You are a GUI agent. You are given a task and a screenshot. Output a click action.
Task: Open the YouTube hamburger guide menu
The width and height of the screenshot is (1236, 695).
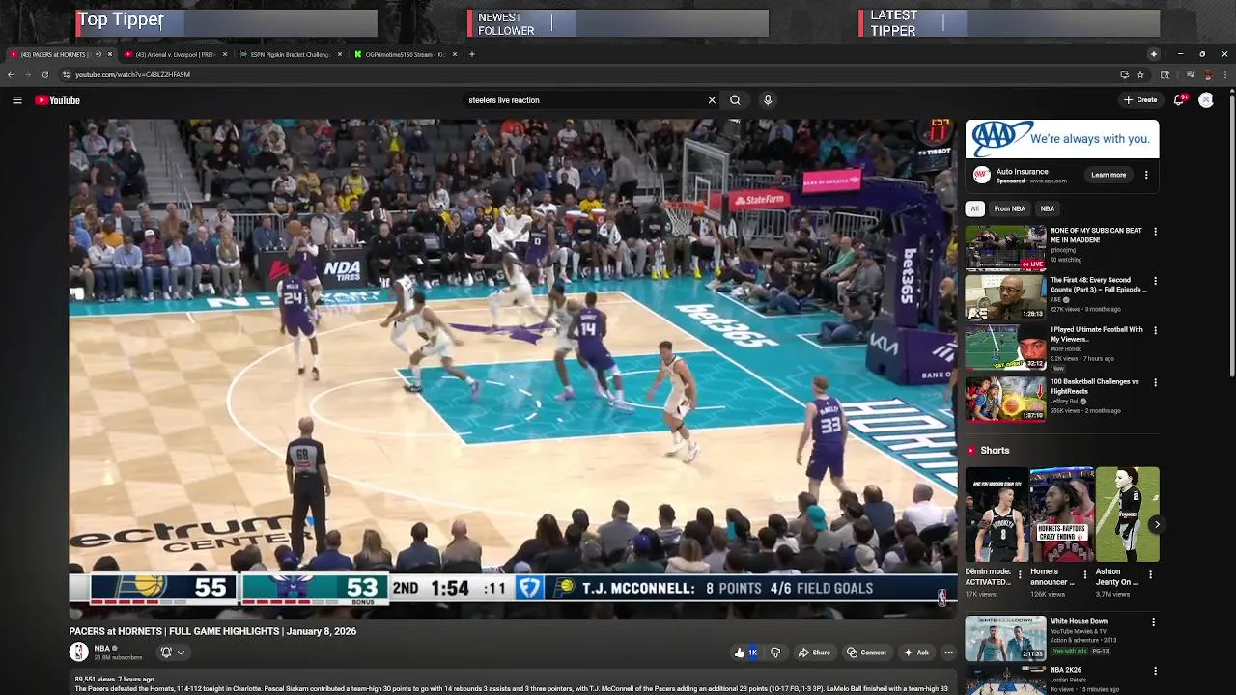tap(16, 100)
